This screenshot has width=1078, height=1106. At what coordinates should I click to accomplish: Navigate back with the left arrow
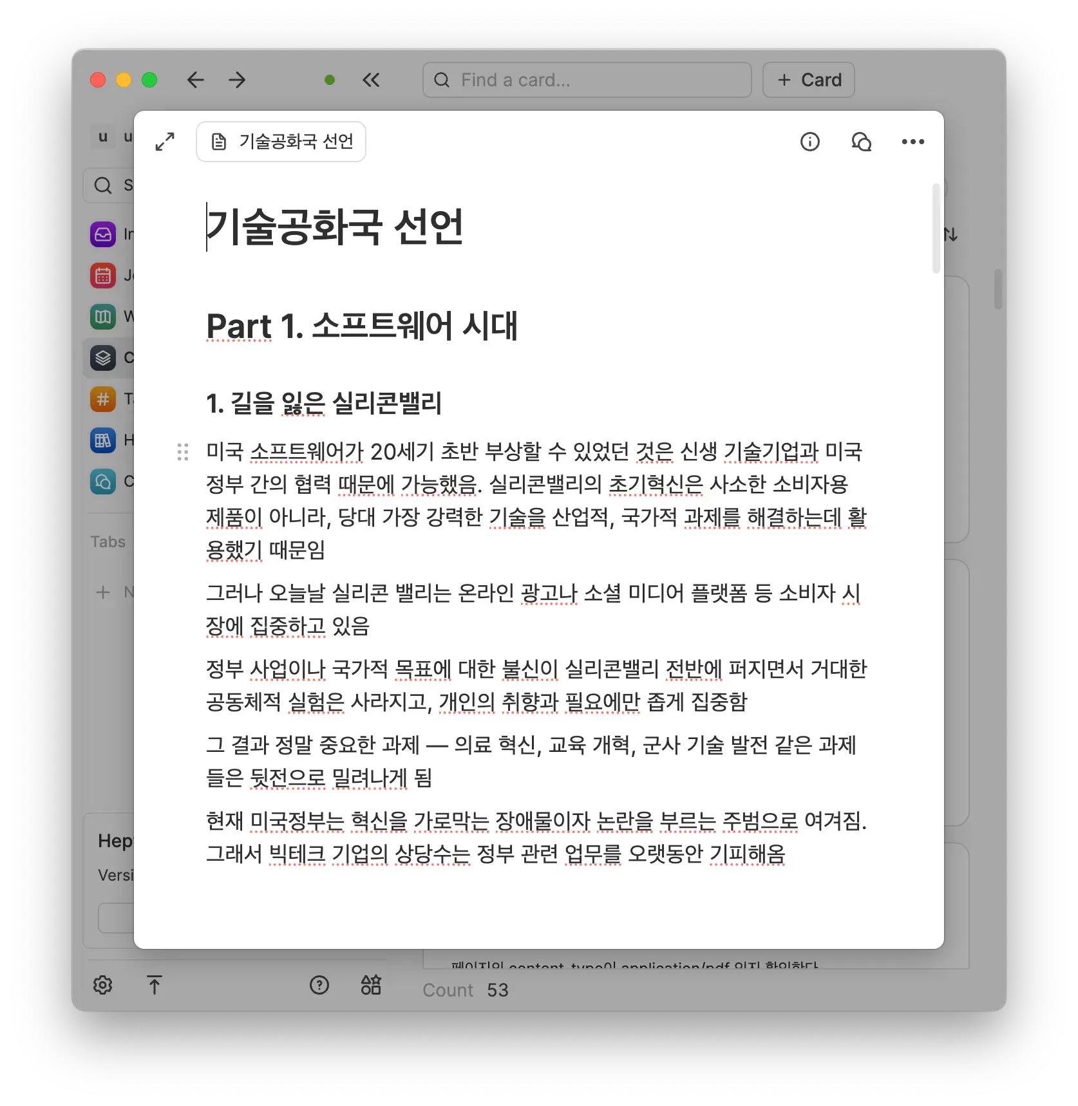coord(195,79)
